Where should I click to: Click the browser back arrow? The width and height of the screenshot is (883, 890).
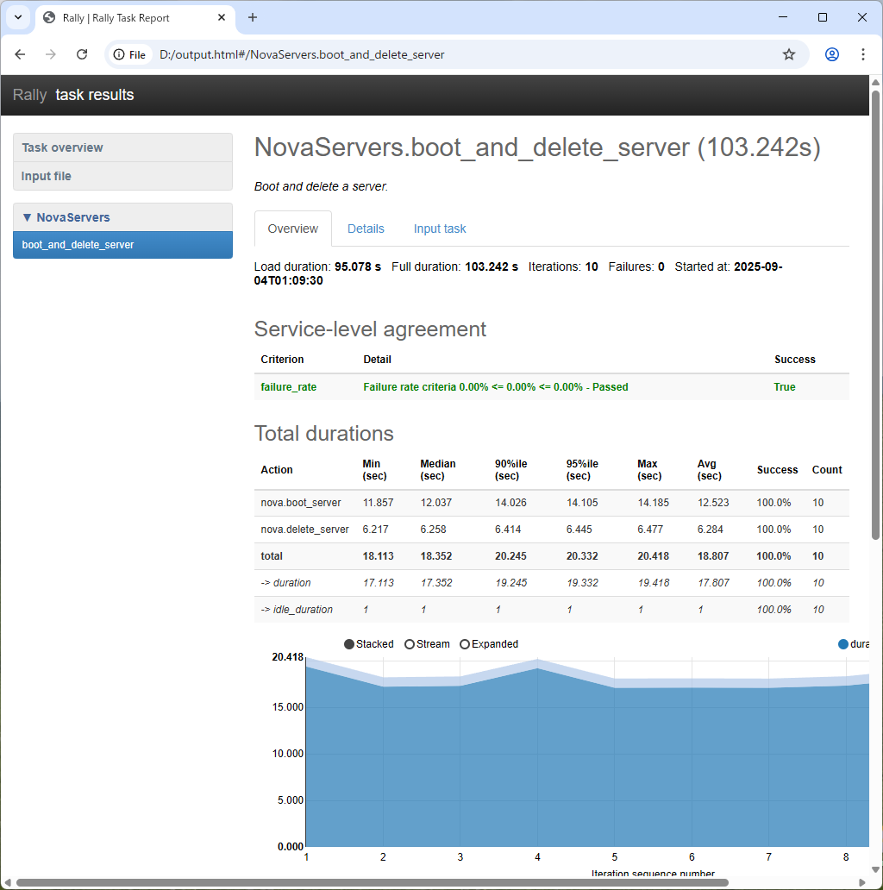coord(19,53)
